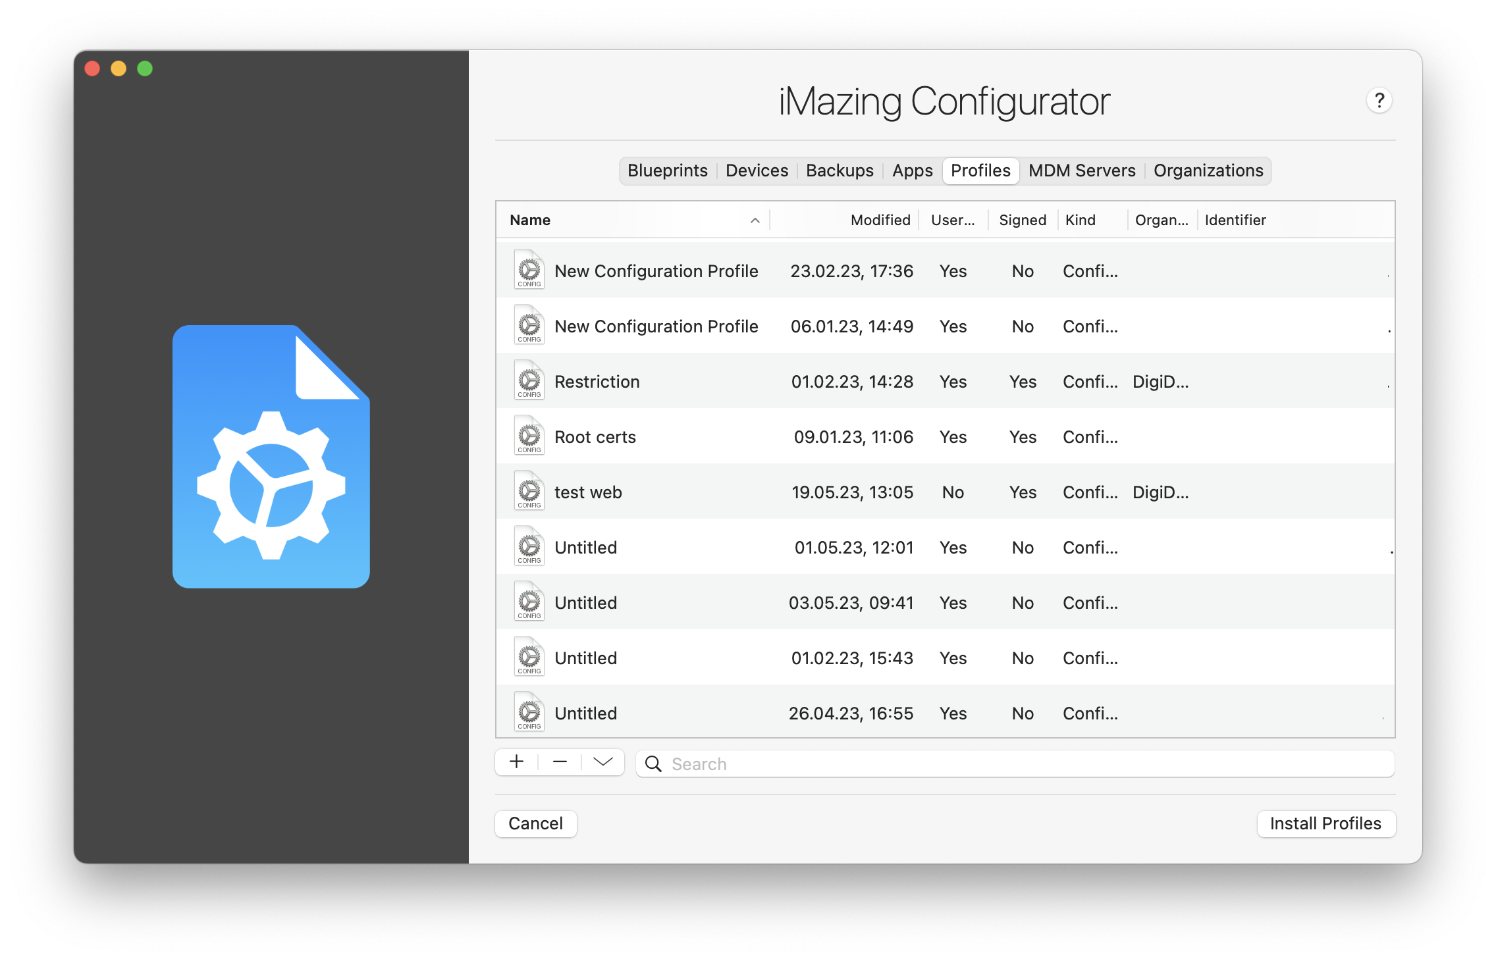
Task: Click config icon of Restriction profile
Action: [x=529, y=381]
